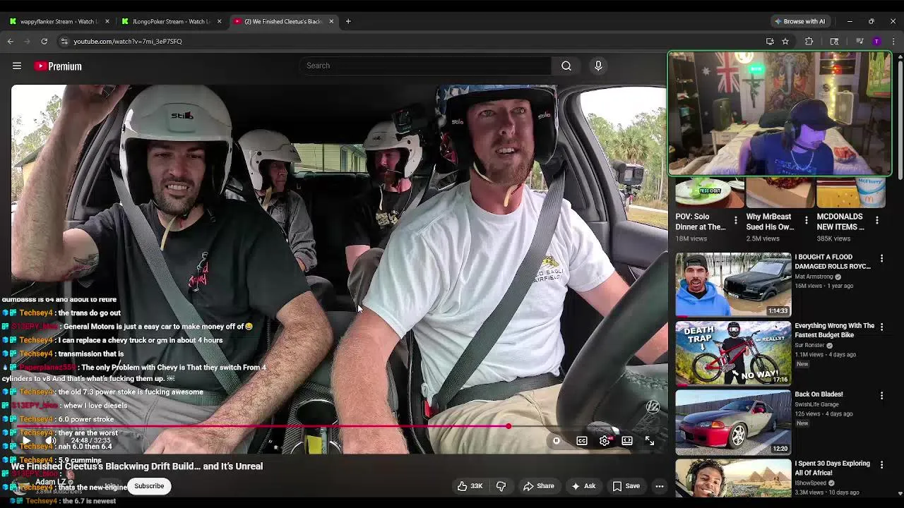The width and height of the screenshot is (904, 508).
Task: Go to YouTube Premium home logo
Action: pyautogui.click(x=58, y=66)
